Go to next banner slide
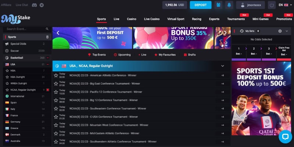Image resolution: width=294 pixels, height=147 pixels. point(225,33)
